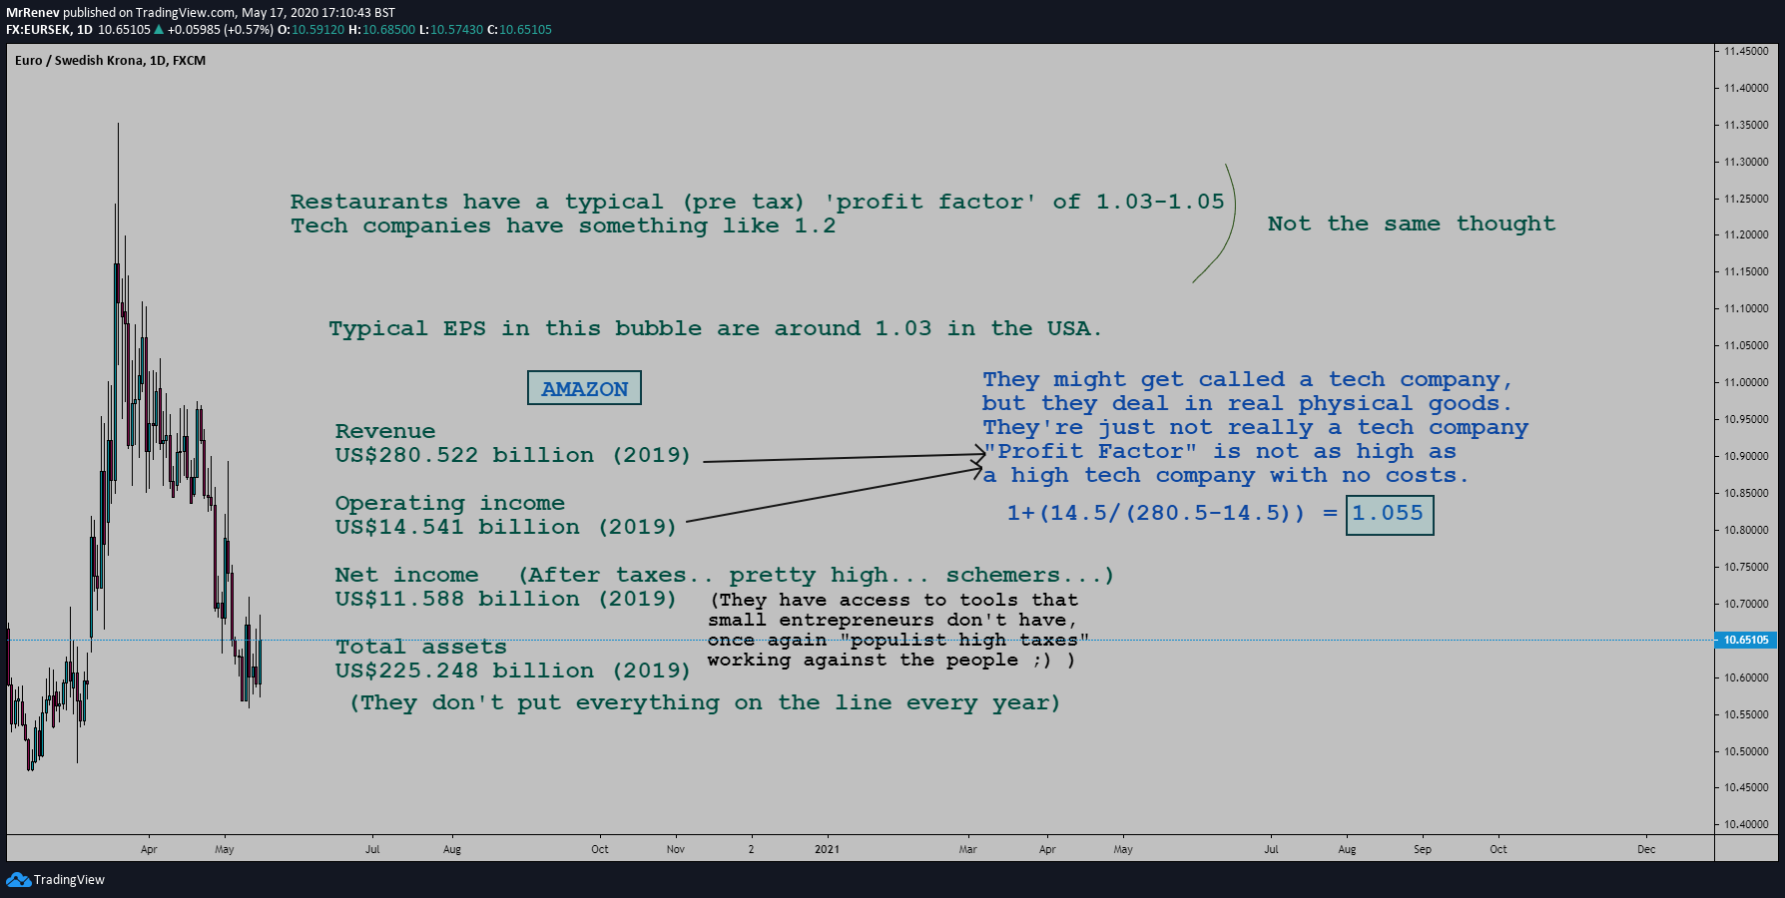Click 'Tech companies have something like 1.2'
Image resolution: width=1785 pixels, height=898 pixels.
coord(563,226)
